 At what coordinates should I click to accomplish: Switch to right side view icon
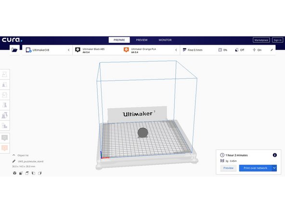coord(39,173)
